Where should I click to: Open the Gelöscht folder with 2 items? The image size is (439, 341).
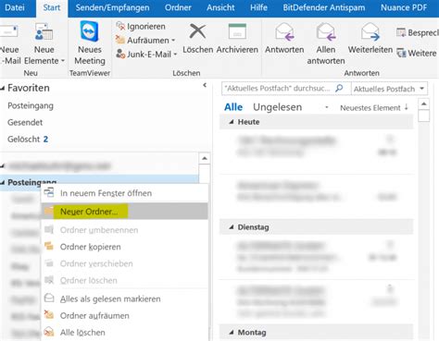coord(28,139)
